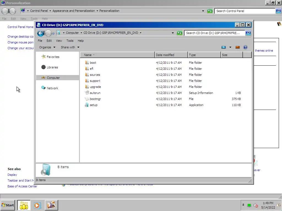Click the Back arrow in CD Drive window
282x211 pixels.
pyautogui.click(x=41, y=33)
